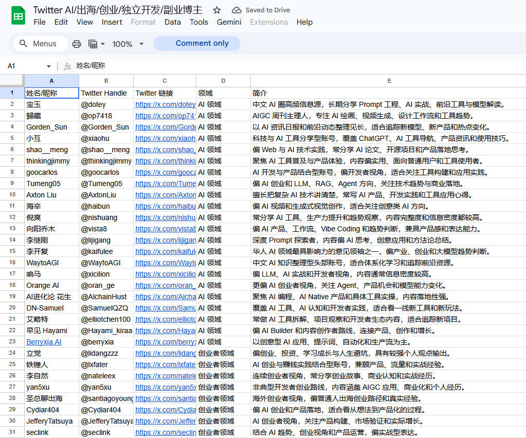526x438 pixels.
Task: Select the cell @thinkingjimmy
Action: click(x=106, y=161)
